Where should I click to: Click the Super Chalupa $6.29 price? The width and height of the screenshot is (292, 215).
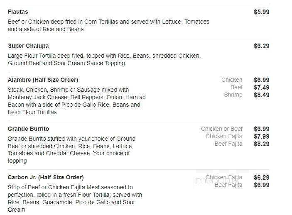261,46
